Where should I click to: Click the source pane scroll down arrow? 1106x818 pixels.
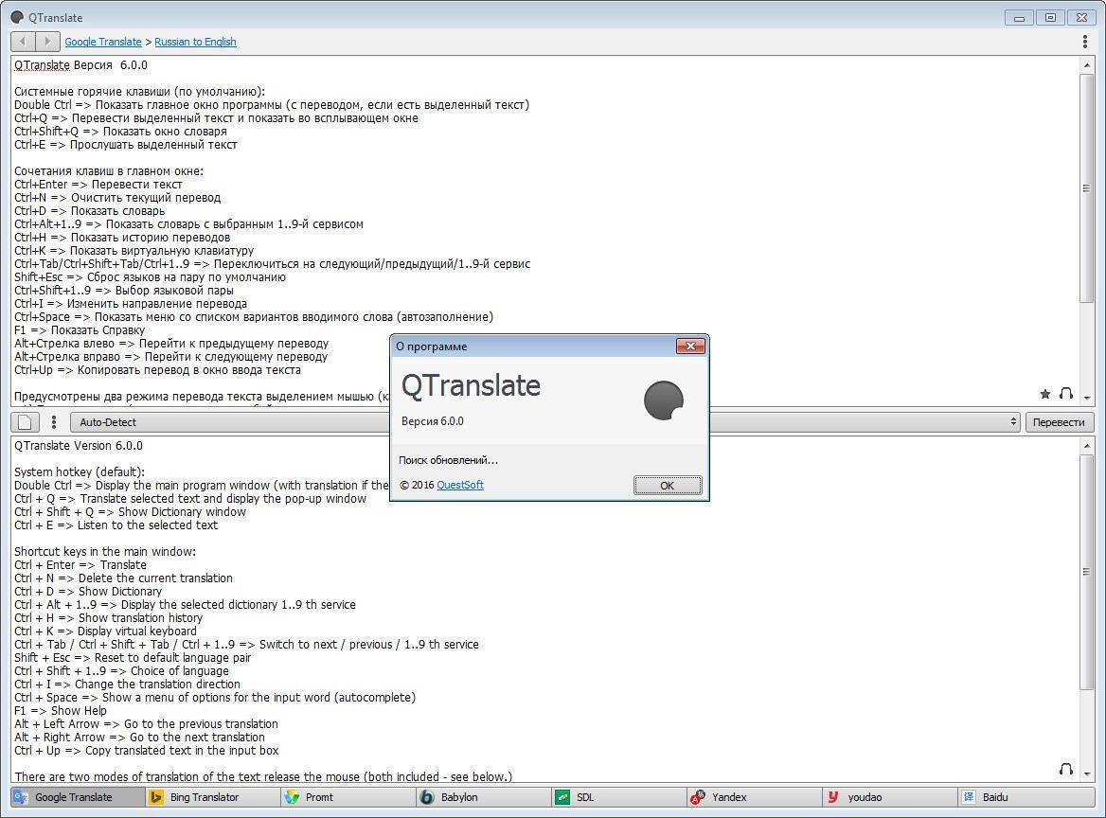tap(1086, 398)
